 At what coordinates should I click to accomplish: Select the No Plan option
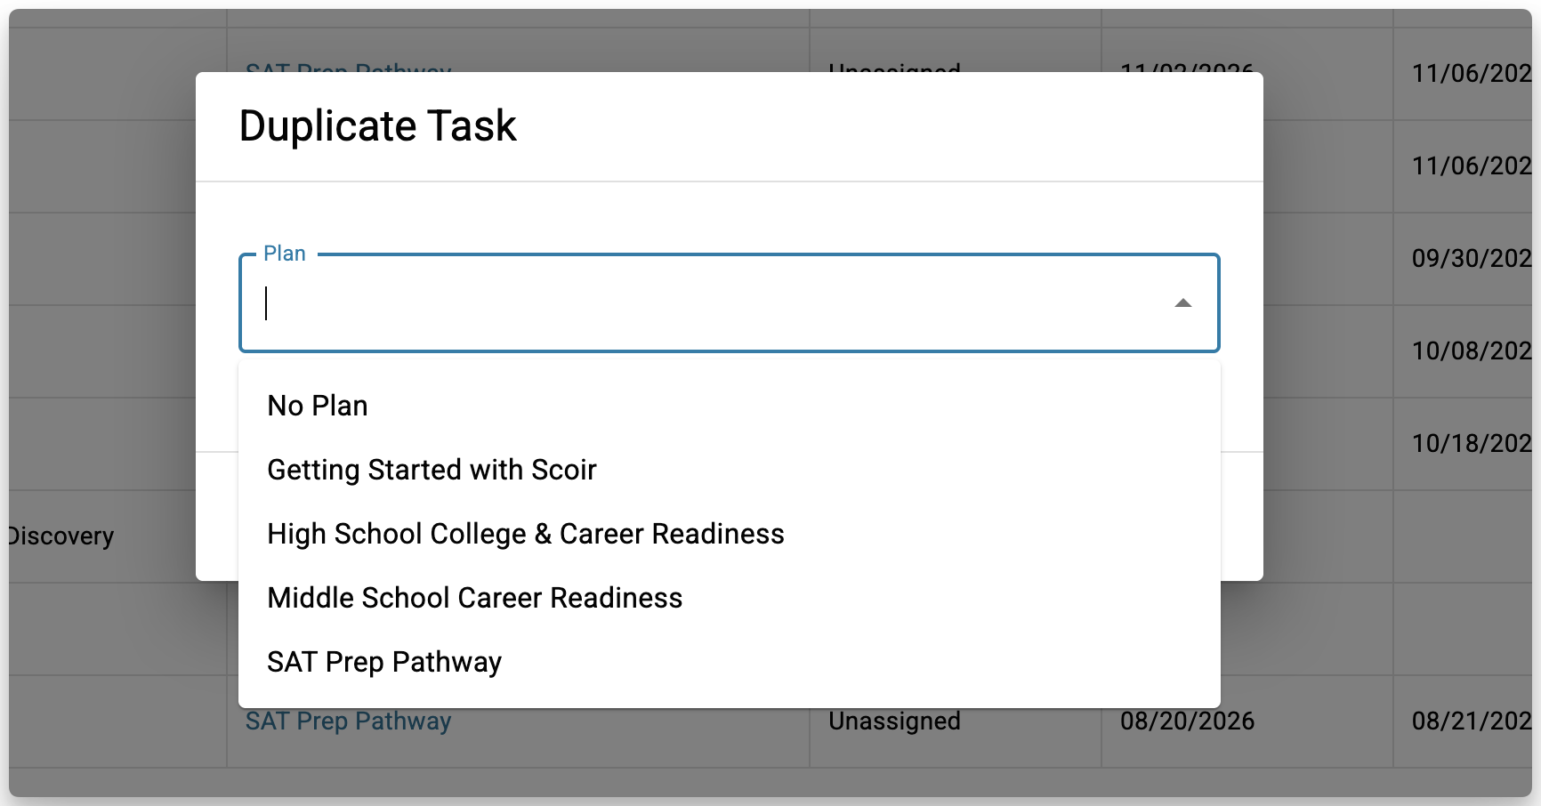(318, 406)
